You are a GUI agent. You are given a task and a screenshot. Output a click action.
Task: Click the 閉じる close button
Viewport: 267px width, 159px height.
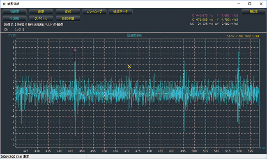click(x=253, y=12)
